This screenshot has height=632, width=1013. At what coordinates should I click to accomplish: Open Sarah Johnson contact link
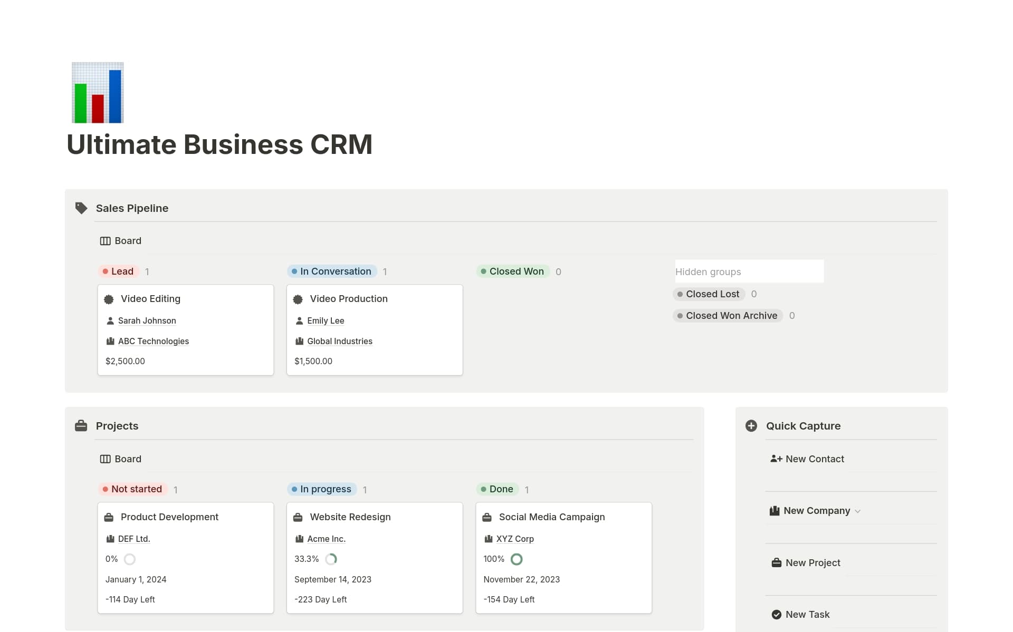pyautogui.click(x=147, y=321)
